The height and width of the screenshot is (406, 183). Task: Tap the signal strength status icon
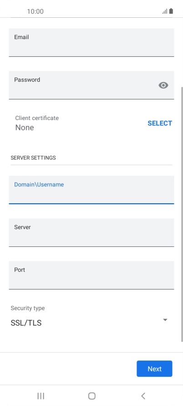pos(165,11)
